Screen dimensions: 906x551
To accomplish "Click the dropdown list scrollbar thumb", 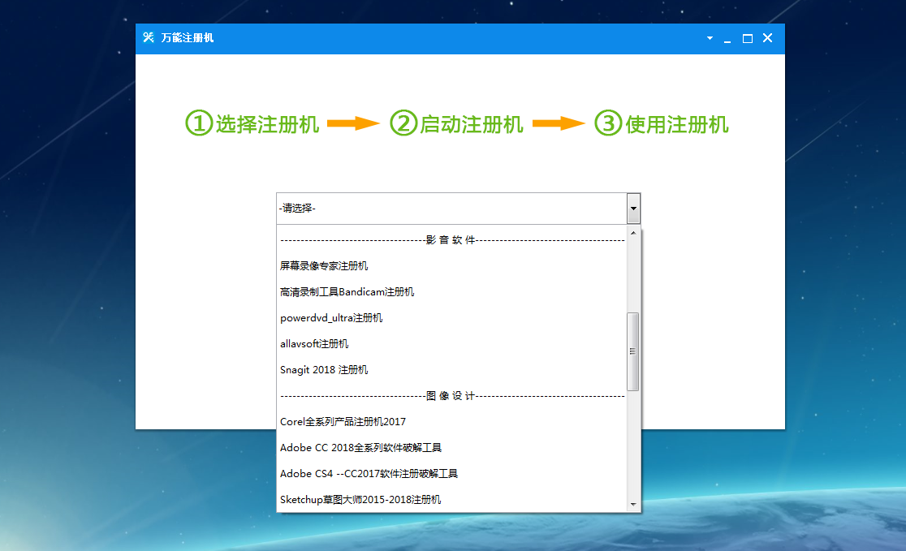I will pos(632,351).
